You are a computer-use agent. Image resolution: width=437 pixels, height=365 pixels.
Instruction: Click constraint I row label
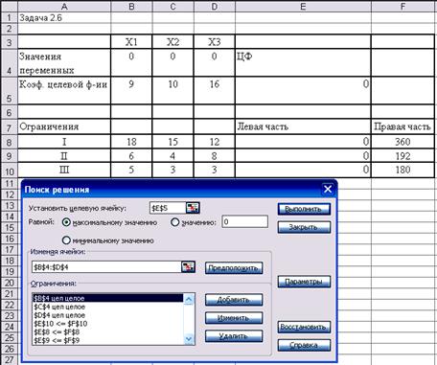[x=64, y=142]
